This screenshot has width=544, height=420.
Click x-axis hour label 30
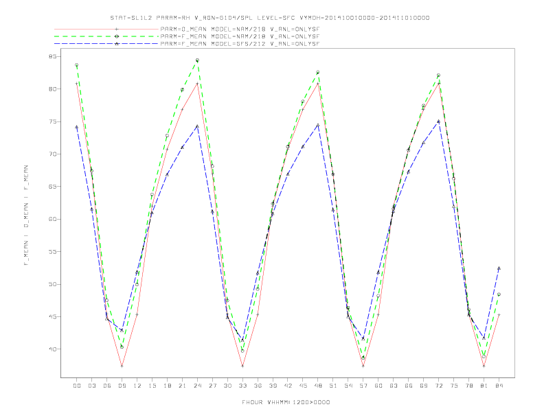pyautogui.click(x=227, y=386)
